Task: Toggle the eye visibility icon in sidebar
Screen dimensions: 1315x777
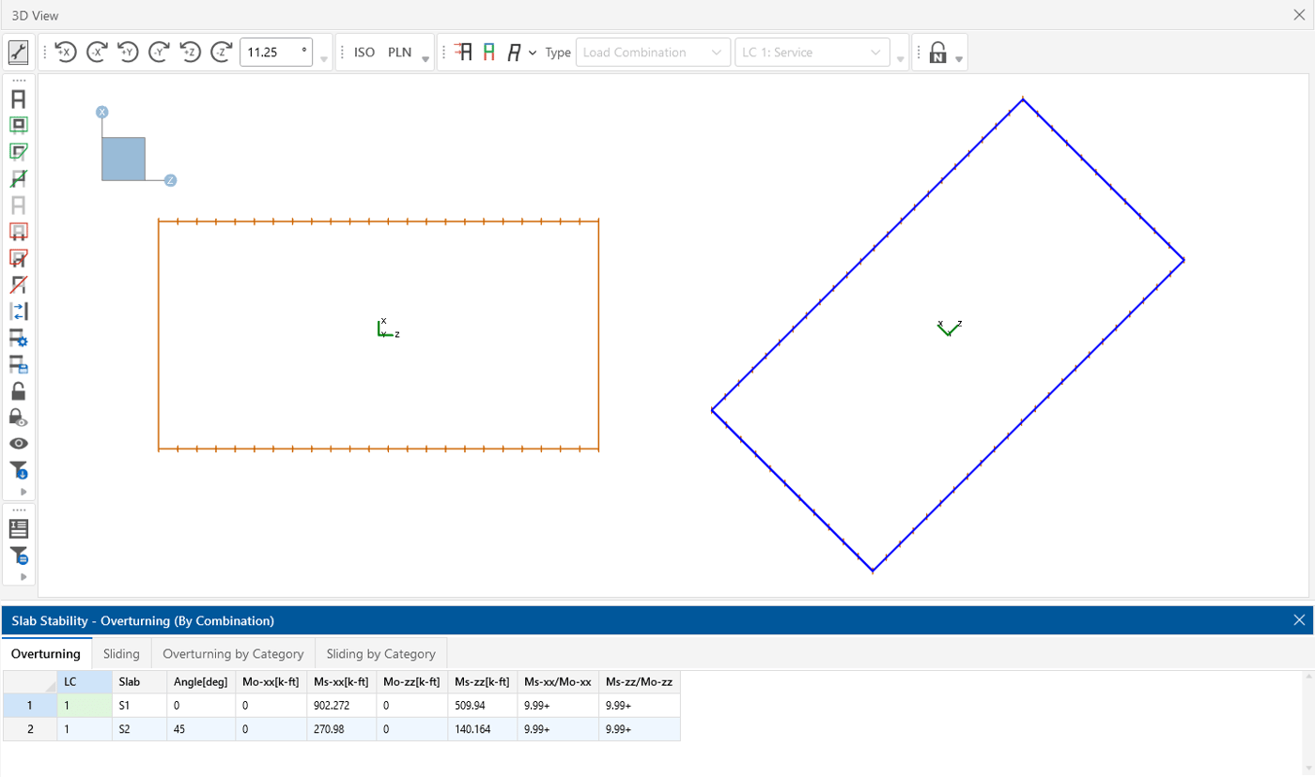Action: [18, 443]
